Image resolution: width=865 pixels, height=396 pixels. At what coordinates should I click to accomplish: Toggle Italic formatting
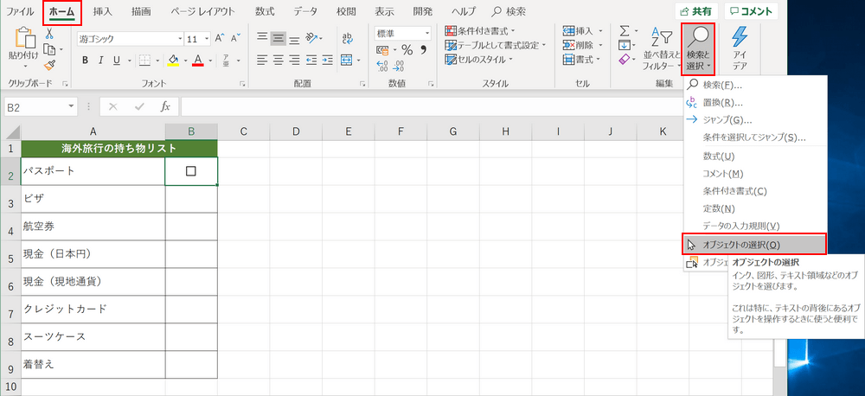[100, 61]
